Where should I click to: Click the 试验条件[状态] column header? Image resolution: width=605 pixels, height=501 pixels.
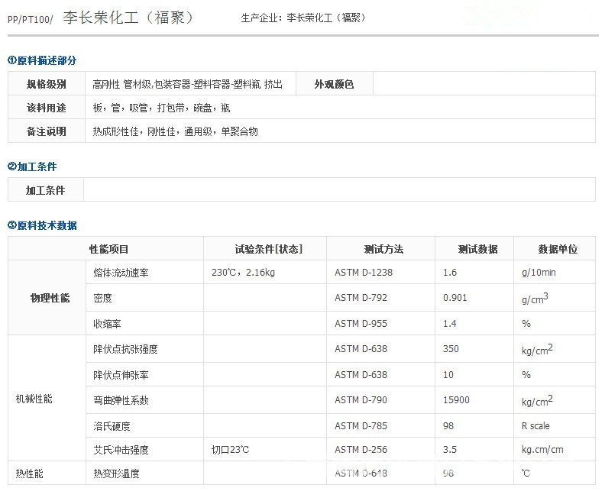(265, 249)
